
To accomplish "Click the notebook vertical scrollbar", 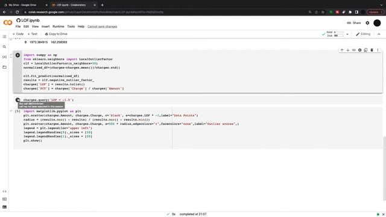I will click(385, 168).
